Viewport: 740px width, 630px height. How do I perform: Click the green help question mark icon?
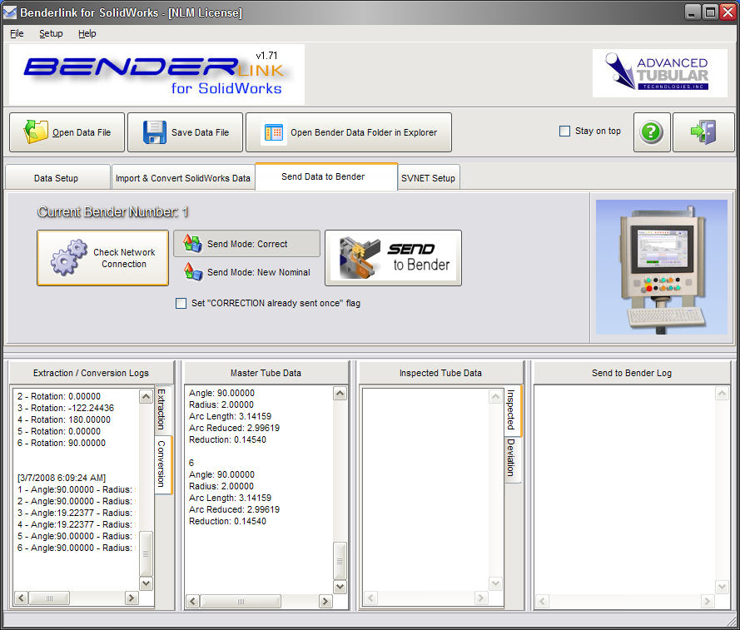pos(652,132)
